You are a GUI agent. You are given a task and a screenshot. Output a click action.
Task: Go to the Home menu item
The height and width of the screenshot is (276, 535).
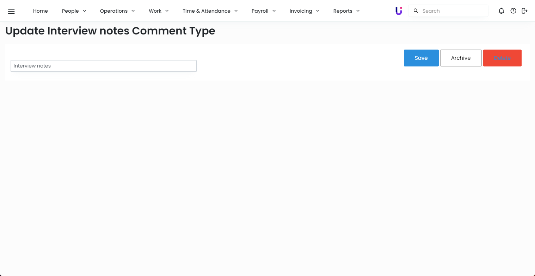41,11
